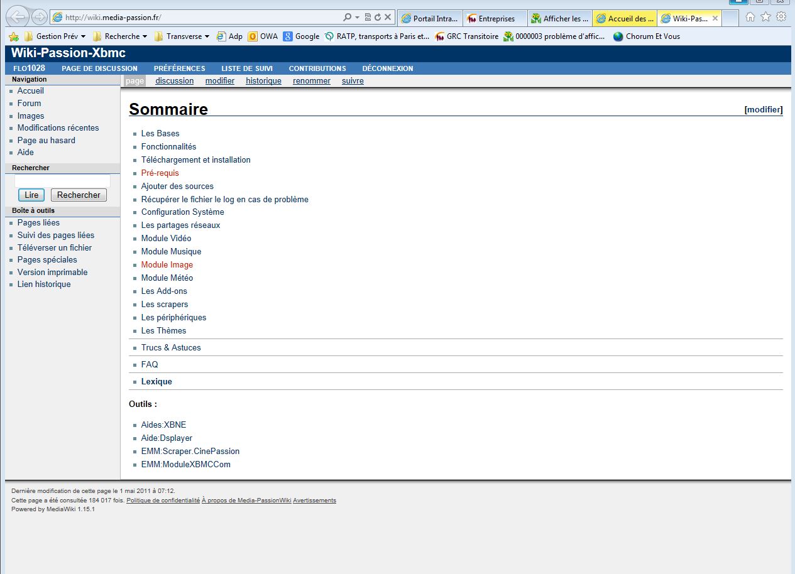Open Version imprimable link
The image size is (795, 574).
click(x=52, y=272)
